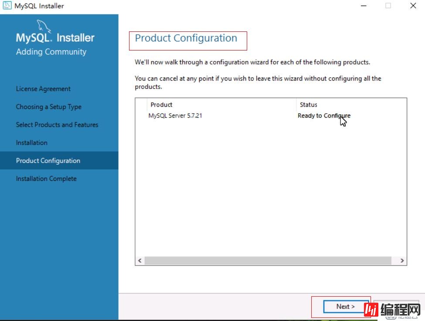Click the Product column header
Viewport: 425px width, 321px height.
161,105
